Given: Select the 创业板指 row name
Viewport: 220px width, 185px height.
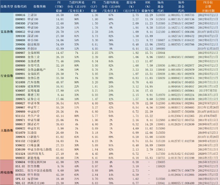Looking at the screenshot, I should [34, 44].
